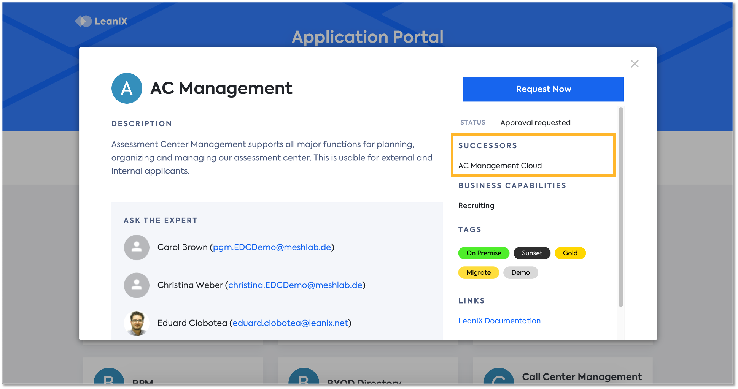
Task: Click the dialog's vertical scrollbar
Action: click(x=621, y=207)
